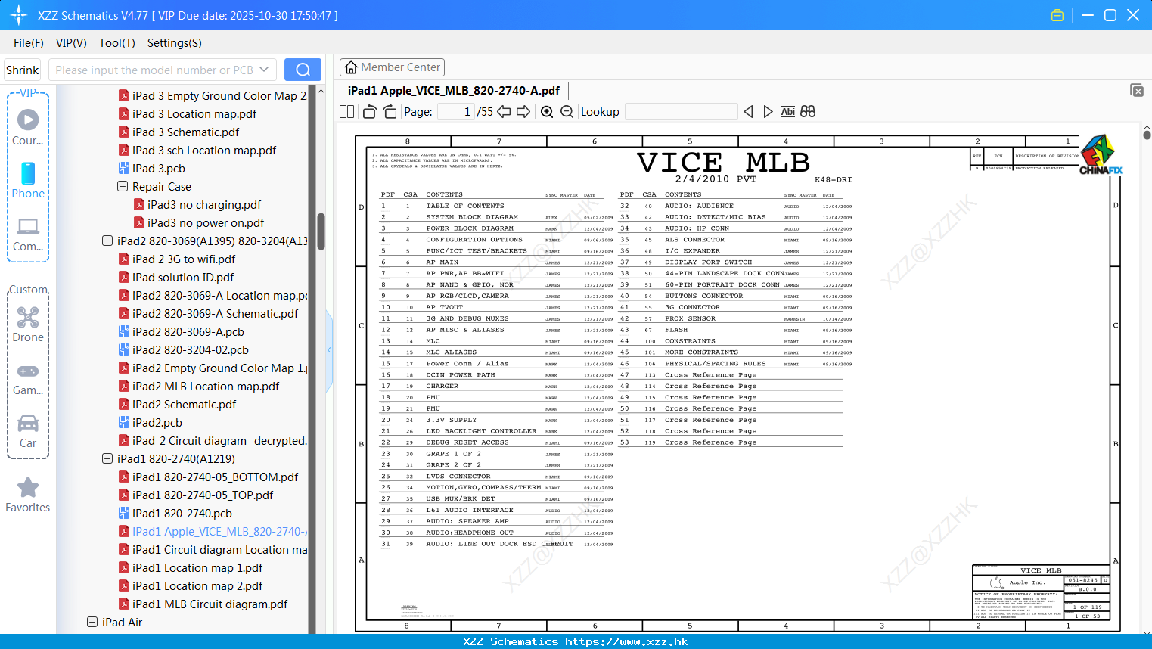This screenshot has width=1152, height=649.
Task: Select the Computer category icon
Action: point(28,226)
